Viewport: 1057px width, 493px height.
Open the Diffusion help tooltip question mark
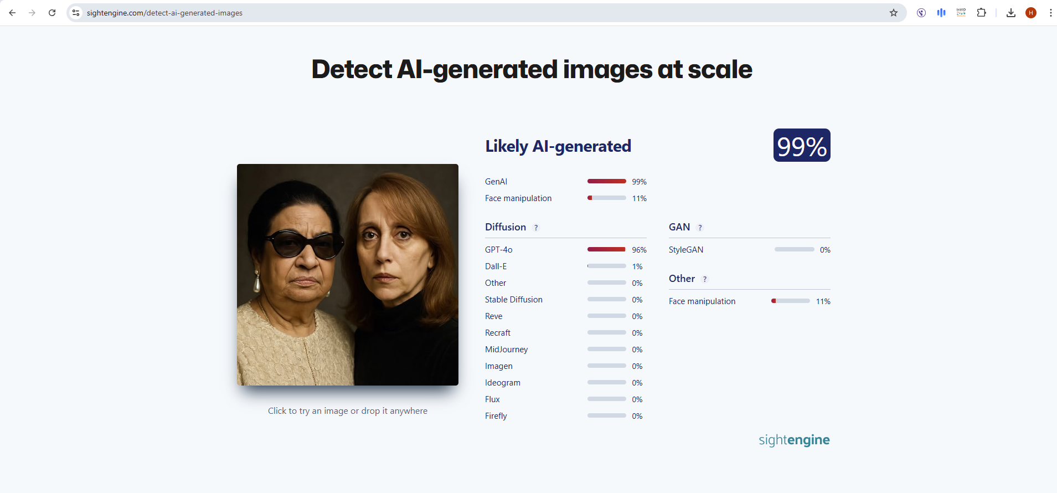tap(536, 227)
